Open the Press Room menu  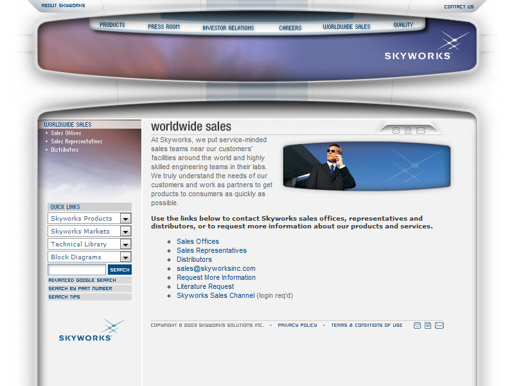click(164, 27)
